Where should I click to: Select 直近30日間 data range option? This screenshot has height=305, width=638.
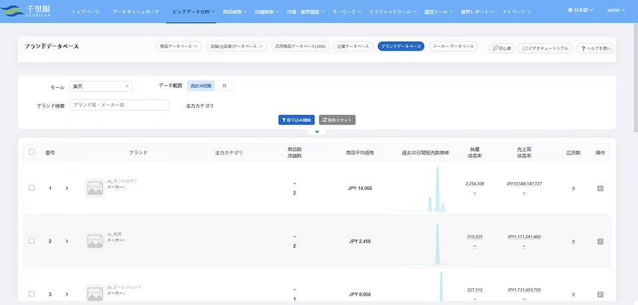tap(201, 86)
